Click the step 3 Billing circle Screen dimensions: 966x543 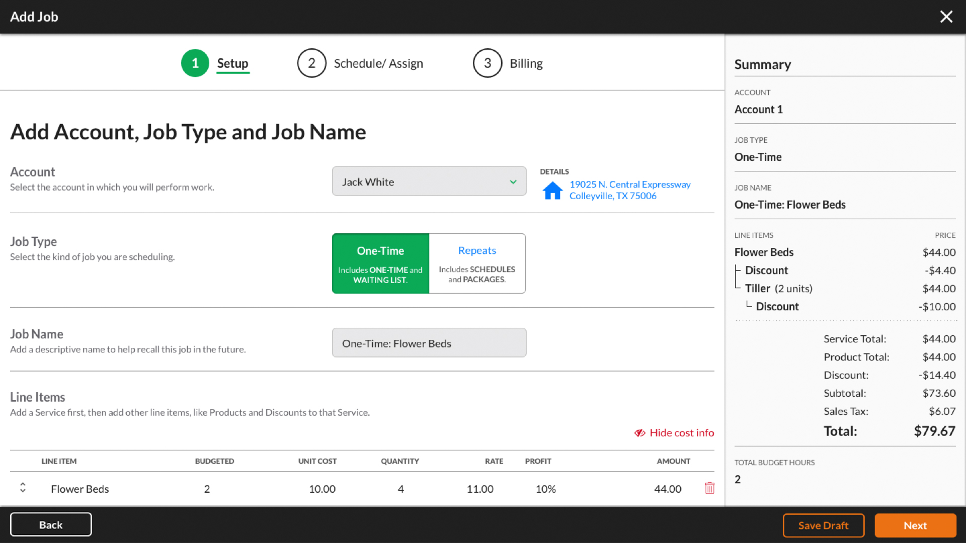487,63
